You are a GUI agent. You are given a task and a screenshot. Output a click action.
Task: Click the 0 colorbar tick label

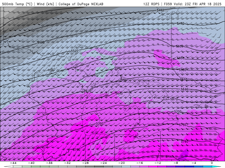pyautogui.click(x=212, y=163)
